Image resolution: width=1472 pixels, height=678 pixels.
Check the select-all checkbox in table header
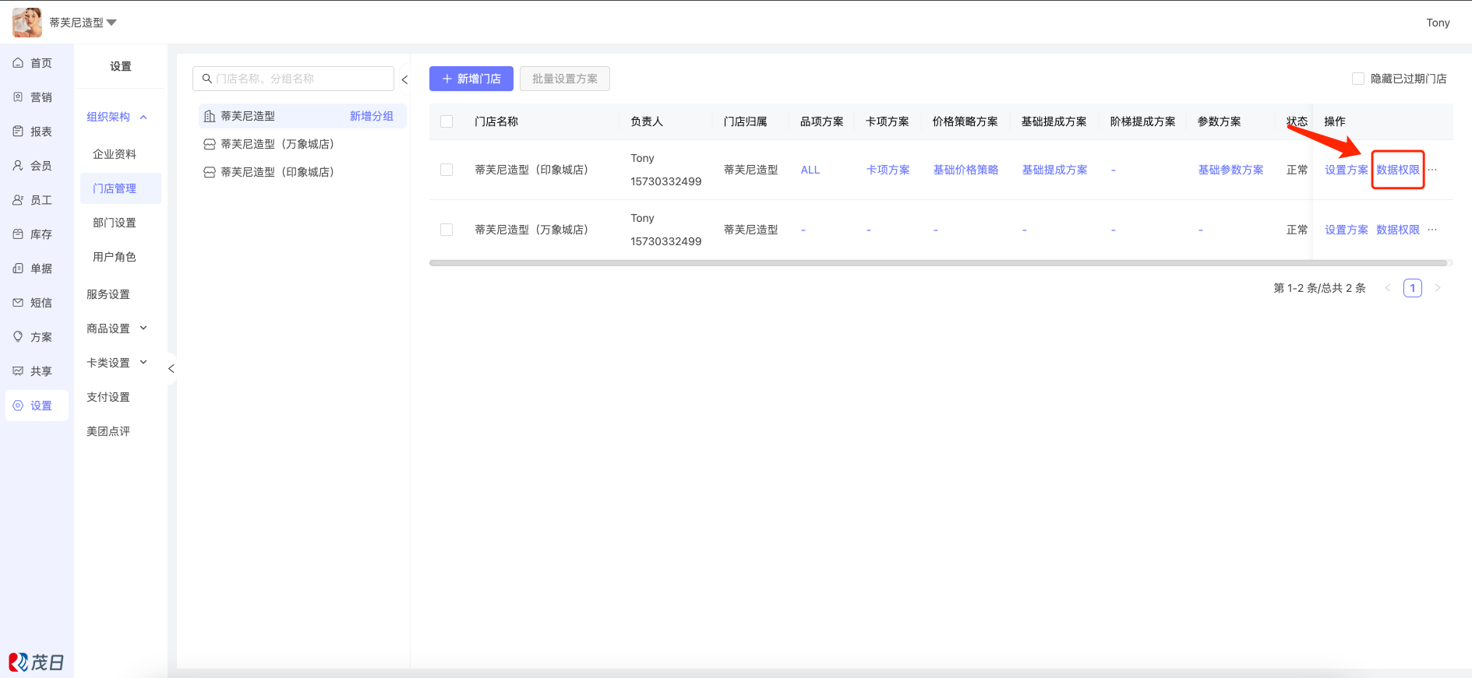[447, 121]
